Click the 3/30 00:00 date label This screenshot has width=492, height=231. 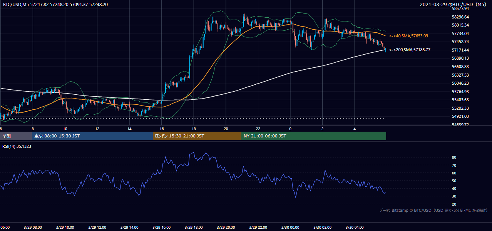click(290, 228)
